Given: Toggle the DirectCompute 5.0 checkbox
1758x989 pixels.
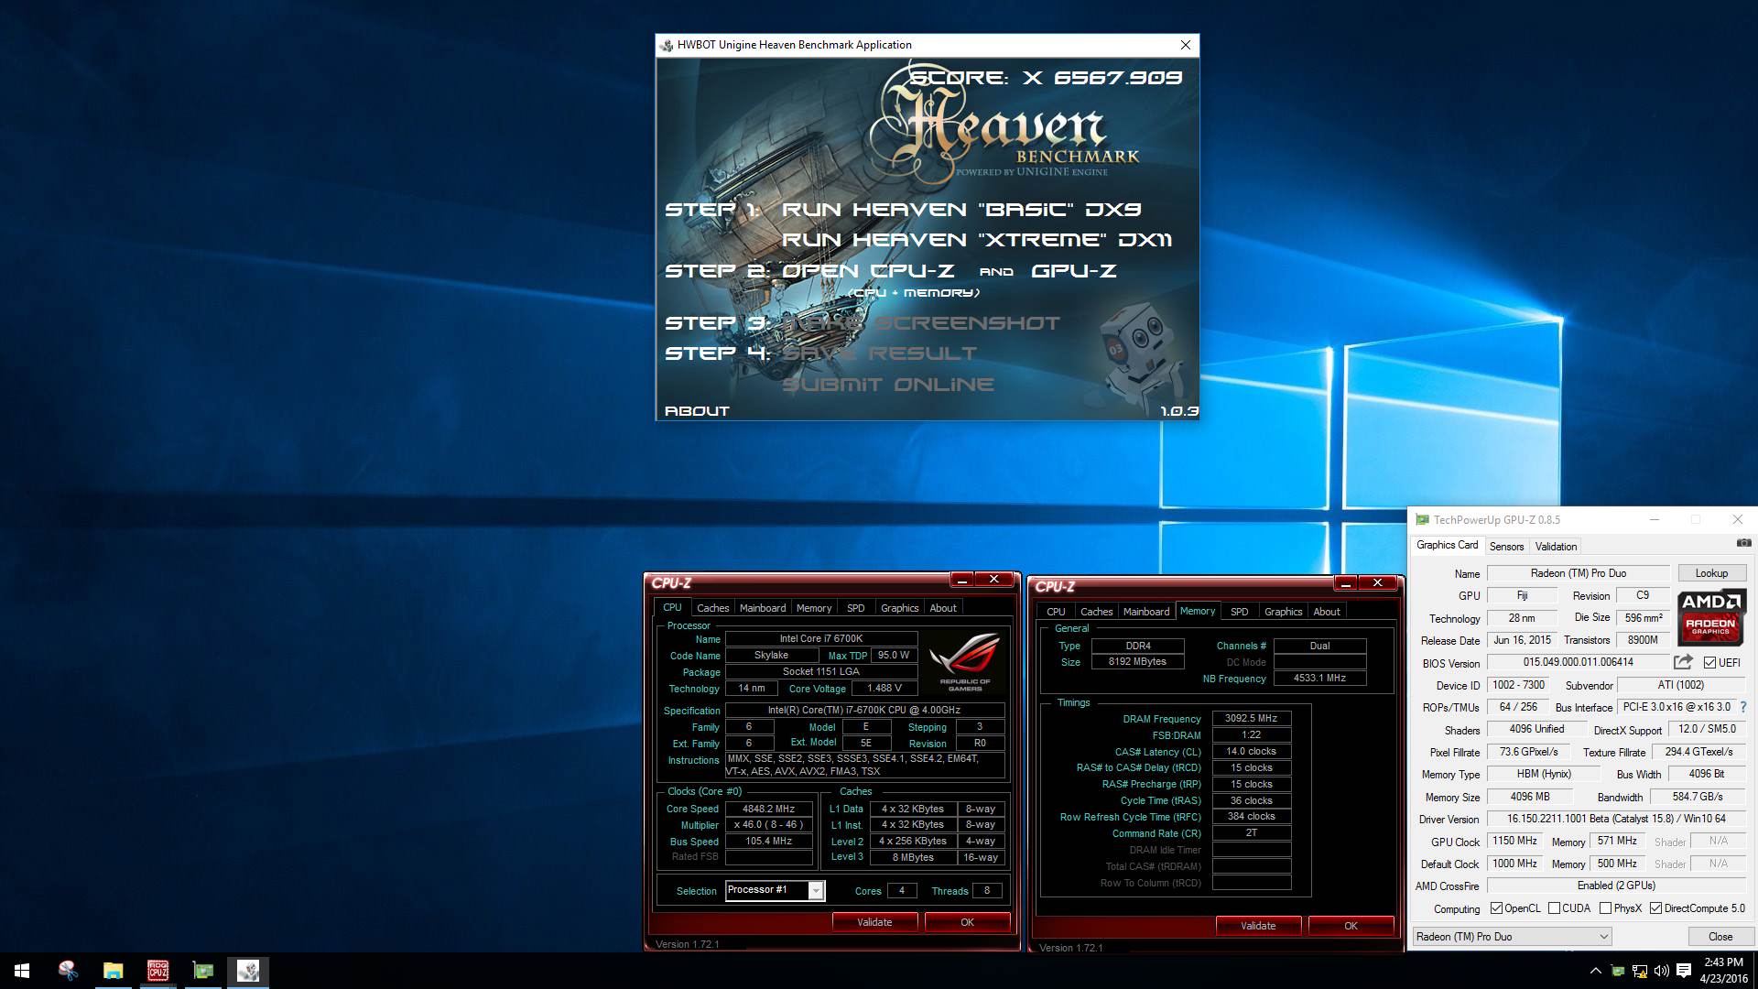Looking at the screenshot, I should (1655, 908).
